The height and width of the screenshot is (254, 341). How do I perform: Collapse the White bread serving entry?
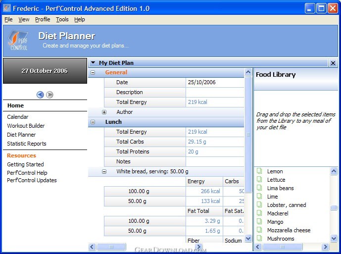(104, 171)
